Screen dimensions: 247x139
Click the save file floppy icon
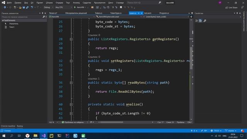click(24, 7)
